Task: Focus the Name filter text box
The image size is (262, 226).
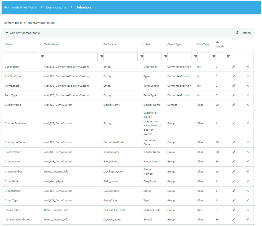Action: (21, 57)
